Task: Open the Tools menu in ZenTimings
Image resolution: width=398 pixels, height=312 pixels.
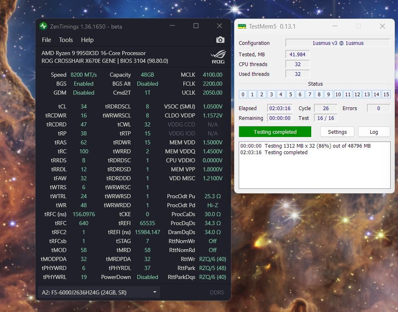Action: 66,40
